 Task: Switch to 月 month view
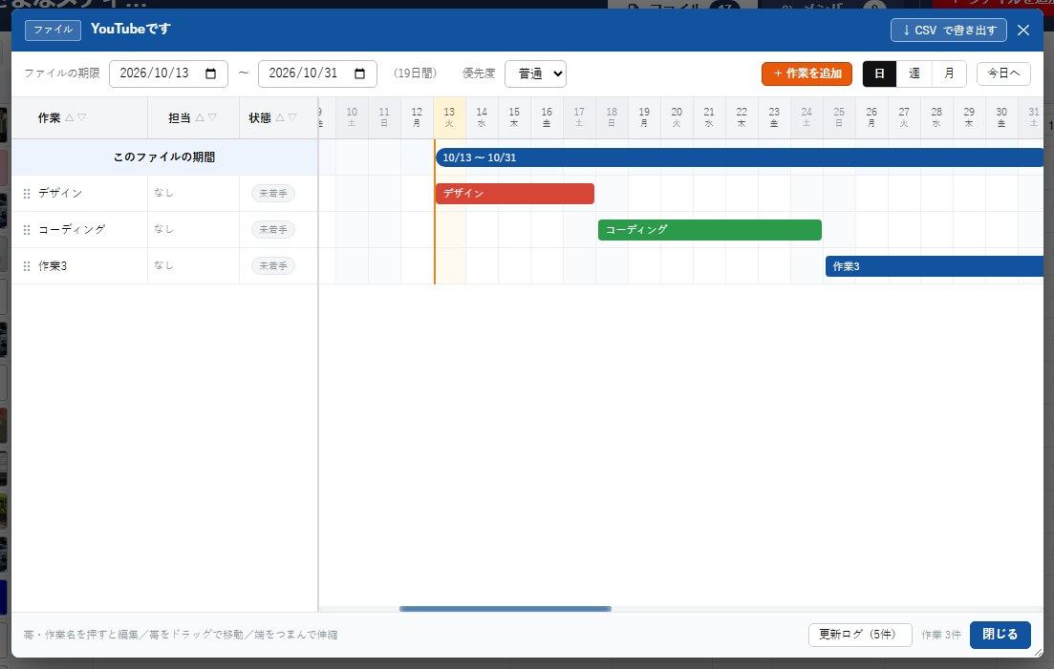949,73
